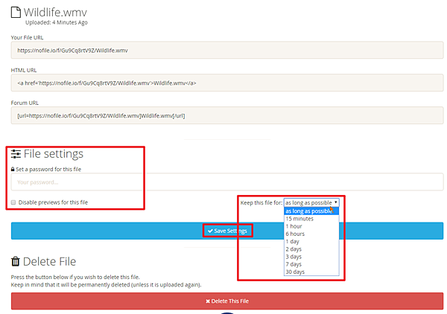Click the Wildlife.wmv file title

tap(55, 12)
